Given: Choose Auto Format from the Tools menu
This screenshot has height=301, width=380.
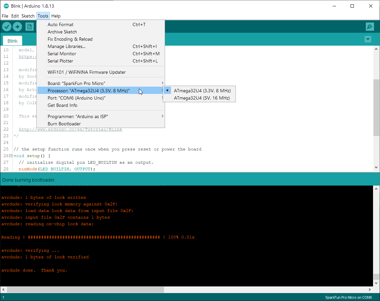Looking at the screenshot, I should (x=101, y=24).
